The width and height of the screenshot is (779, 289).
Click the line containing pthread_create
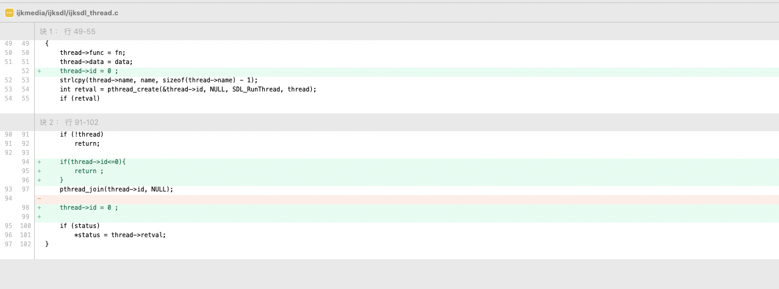point(188,89)
